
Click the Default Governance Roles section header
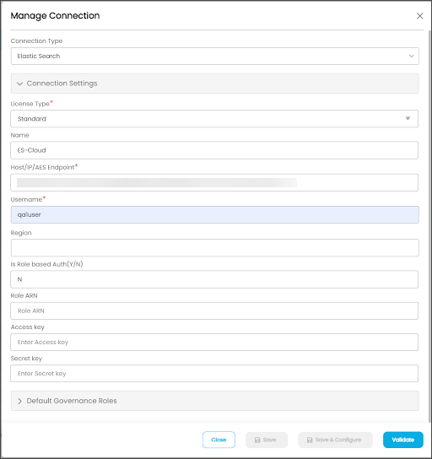pyautogui.click(x=215, y=401)
